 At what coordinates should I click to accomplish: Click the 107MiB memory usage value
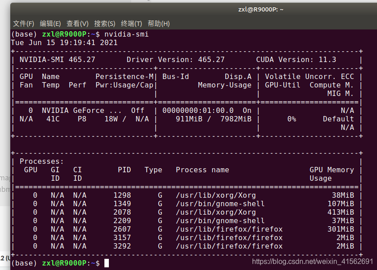tap(340, 204)
